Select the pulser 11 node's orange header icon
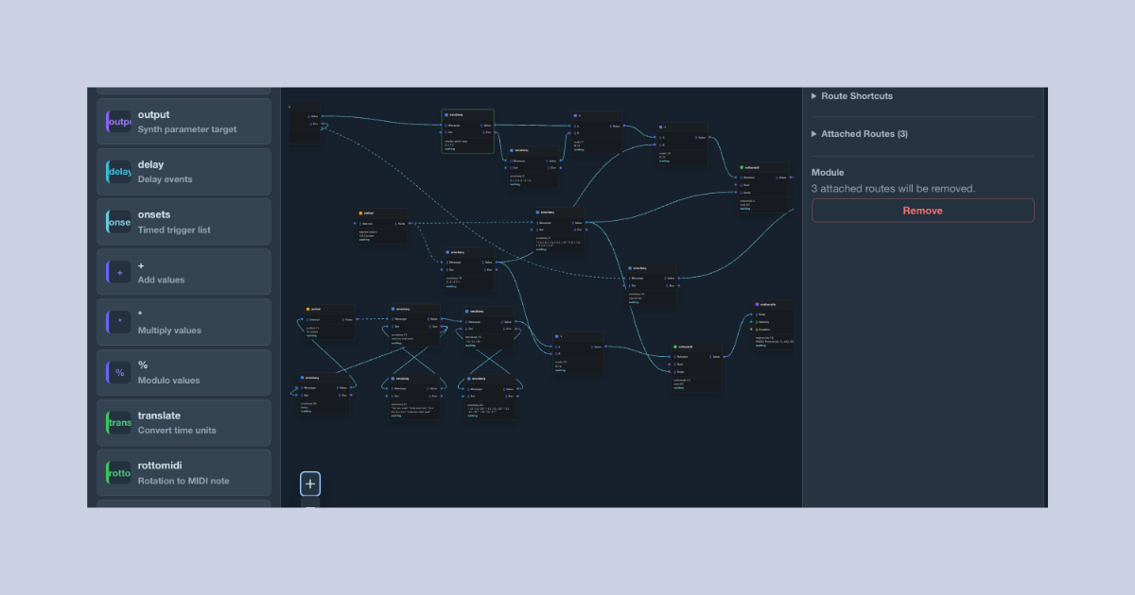 [307, 309]
